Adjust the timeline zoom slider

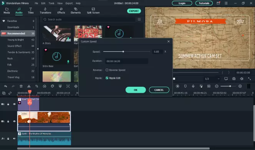[230, 86]
